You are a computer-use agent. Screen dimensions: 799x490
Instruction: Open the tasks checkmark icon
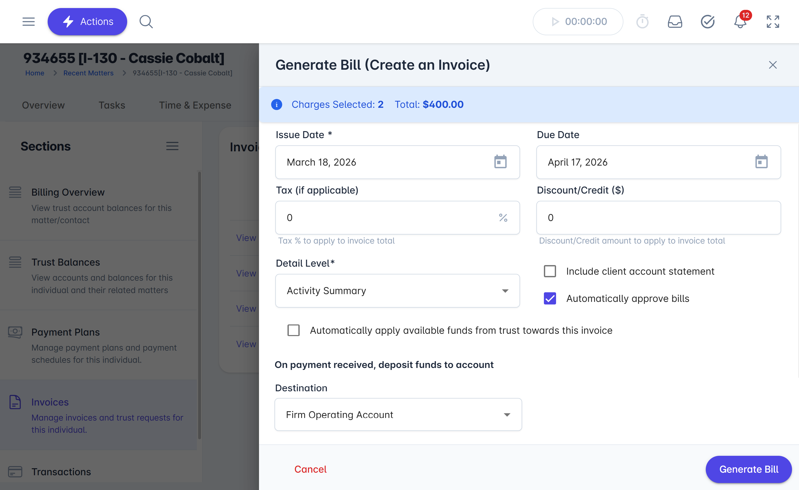[708, 22]
